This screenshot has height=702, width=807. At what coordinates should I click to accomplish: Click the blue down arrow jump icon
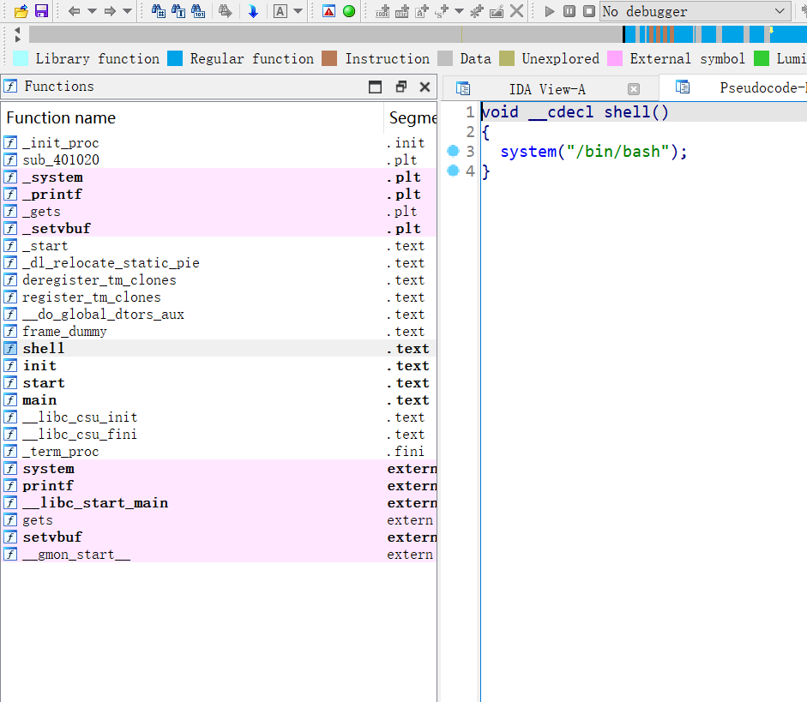tap(253, 11)
